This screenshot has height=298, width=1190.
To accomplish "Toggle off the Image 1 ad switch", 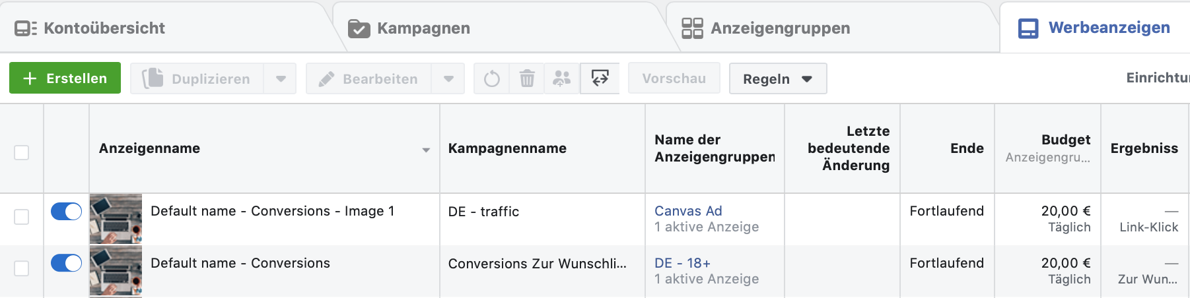I will 66,211.
